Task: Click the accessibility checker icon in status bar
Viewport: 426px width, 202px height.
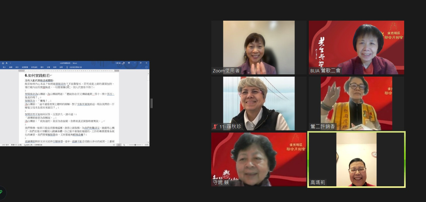Action: (x=25, y=145)
